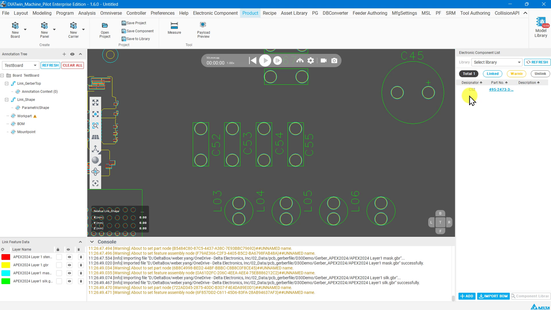Screen dimensions: 551x310
Task: Open the Analysis menu
Action: pyautogui.click(x=87, y=13)
